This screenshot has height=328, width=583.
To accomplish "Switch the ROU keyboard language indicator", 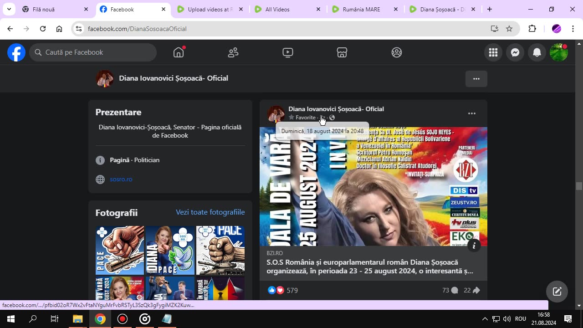I will coord(521,319).
